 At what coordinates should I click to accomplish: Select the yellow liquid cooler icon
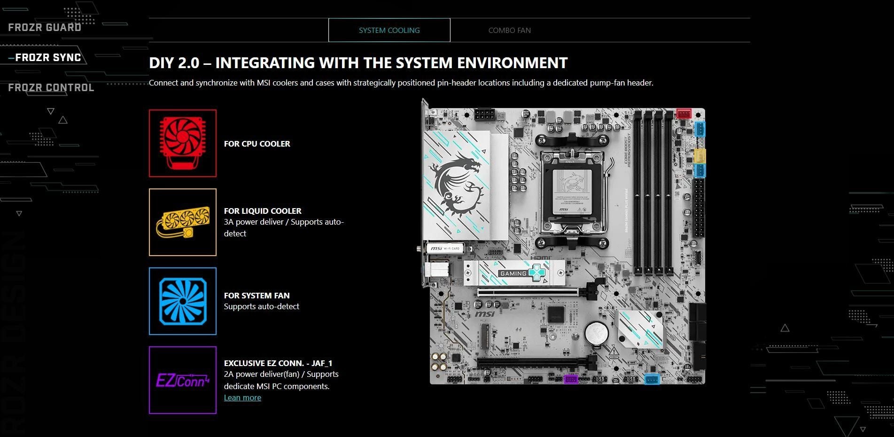(183, 222)
